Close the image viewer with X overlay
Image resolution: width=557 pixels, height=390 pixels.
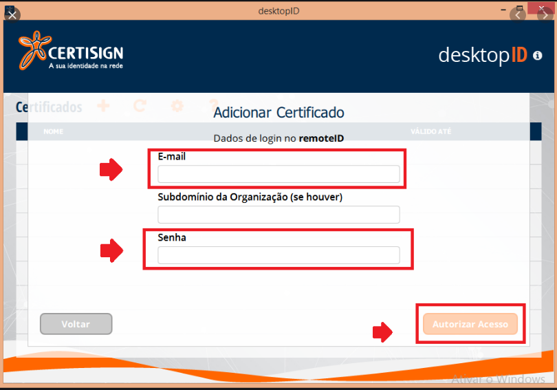pyautogui.click(x=12, y=15)
